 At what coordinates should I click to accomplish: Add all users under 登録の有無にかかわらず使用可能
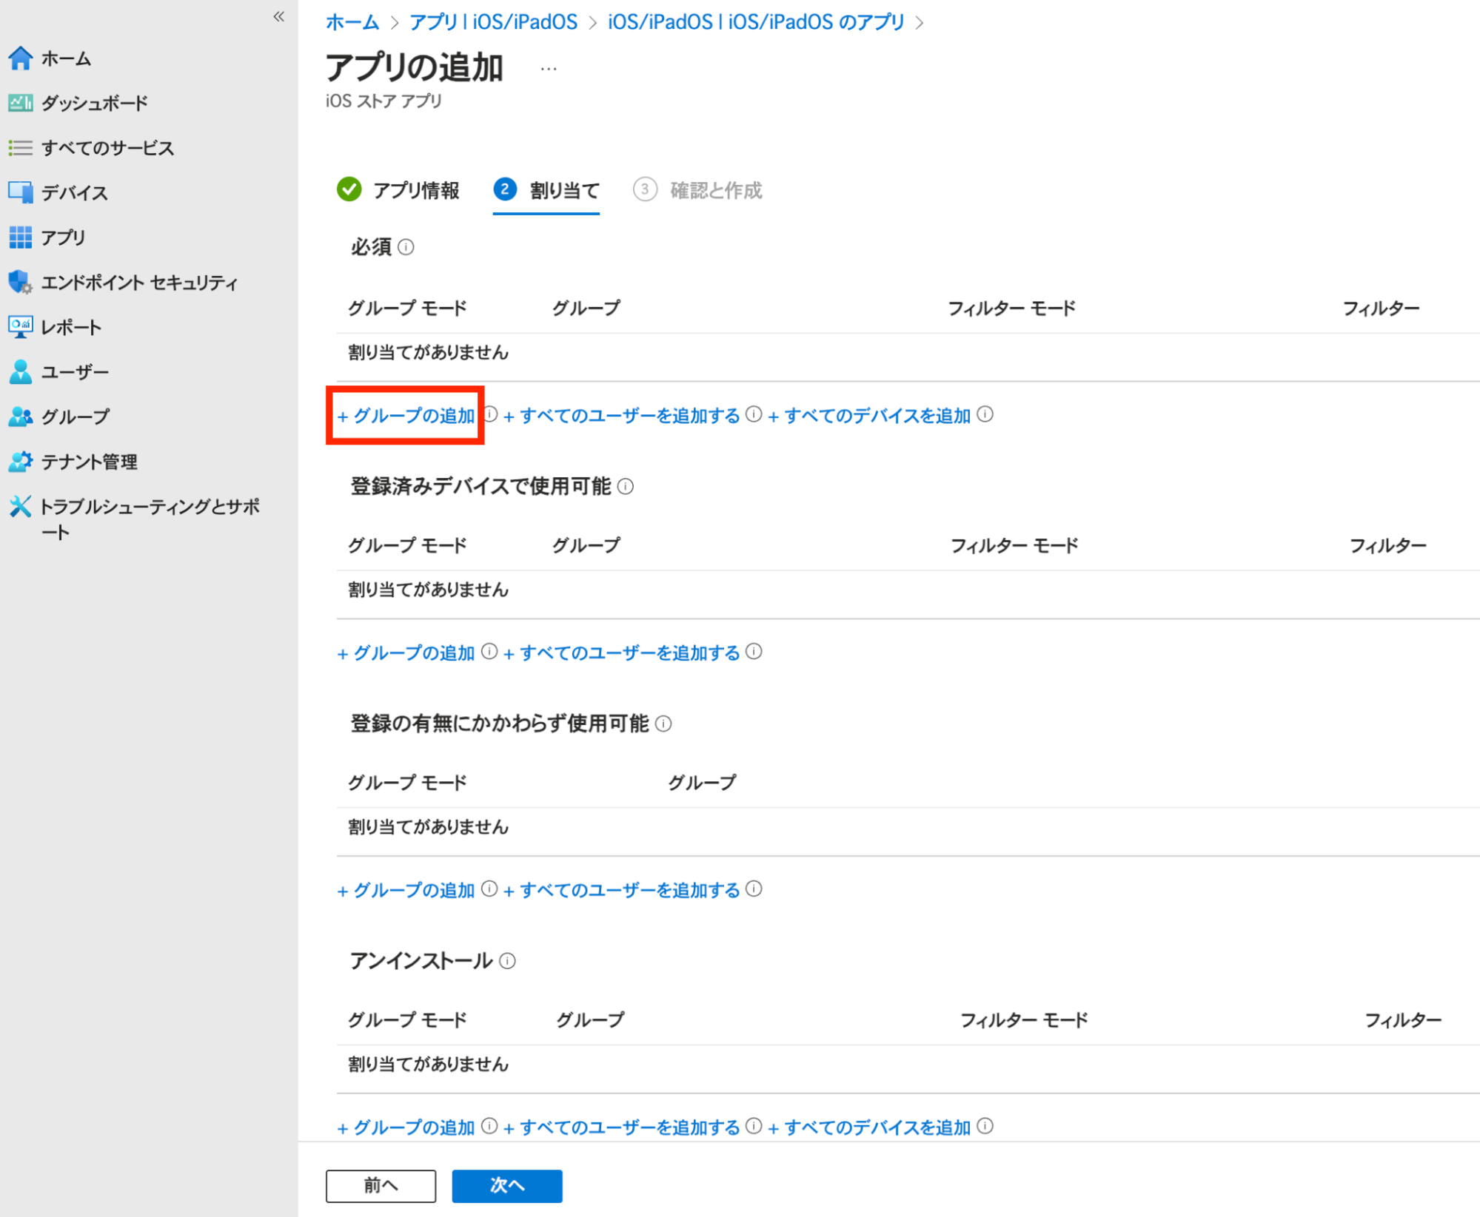coord(622,890)
